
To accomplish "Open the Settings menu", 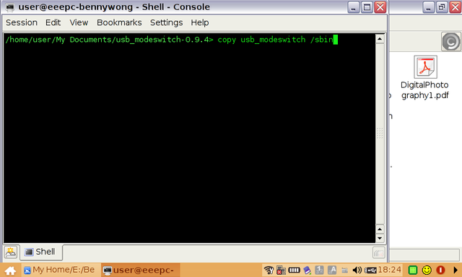I will [166, 22].
